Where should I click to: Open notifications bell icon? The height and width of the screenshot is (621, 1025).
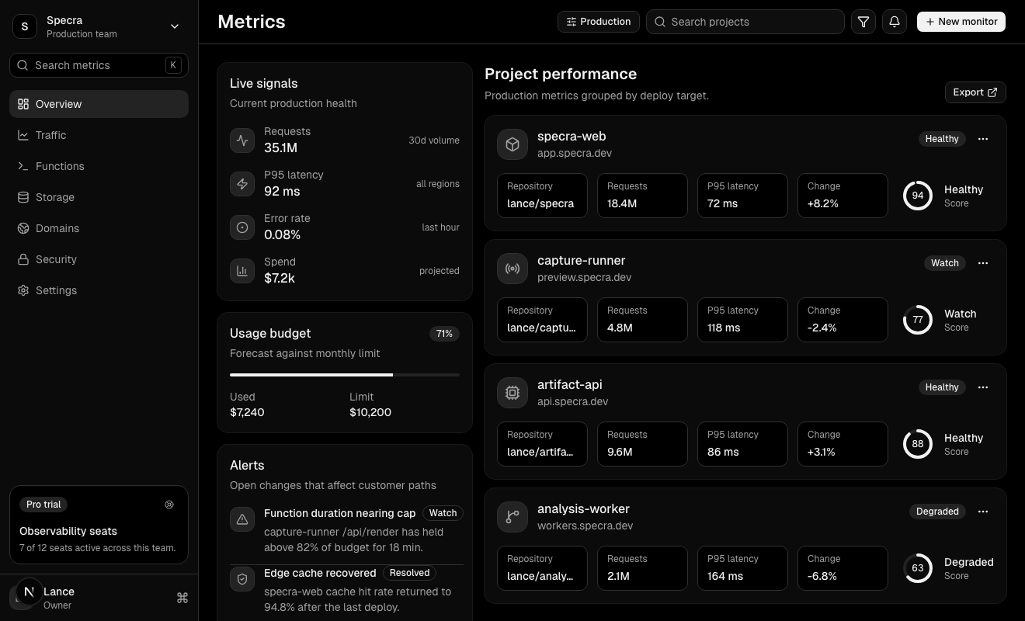pyautogui.click(x=895, y=22)
